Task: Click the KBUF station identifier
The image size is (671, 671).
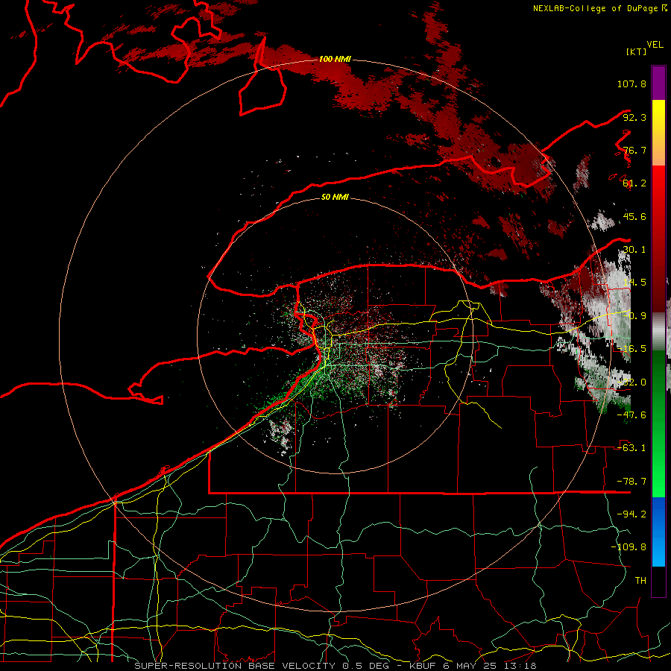Action: pyautogui.click(x=424, y=666)
